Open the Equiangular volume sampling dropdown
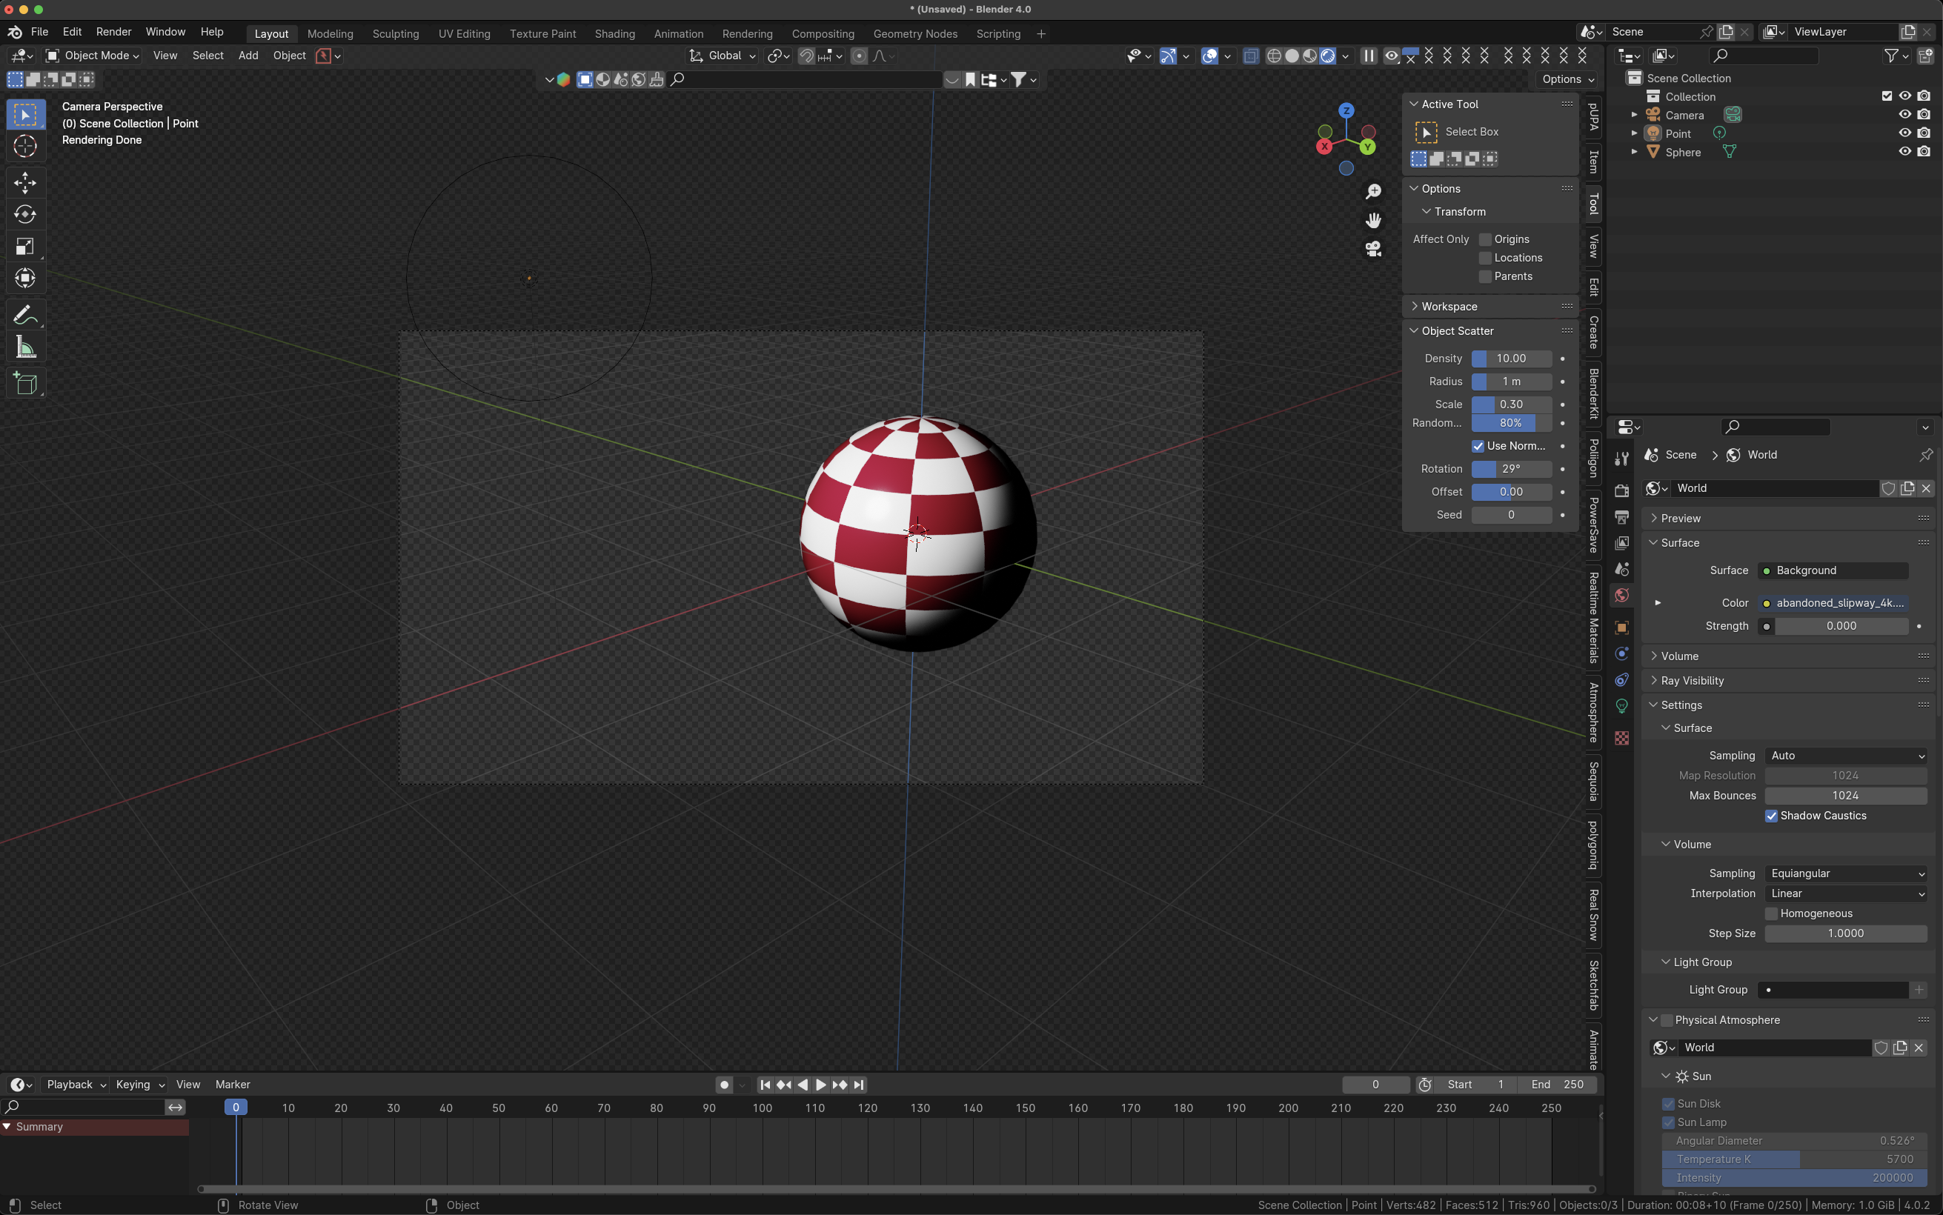Viewport: 1943px width, 1215px height. click(1846, 873)
